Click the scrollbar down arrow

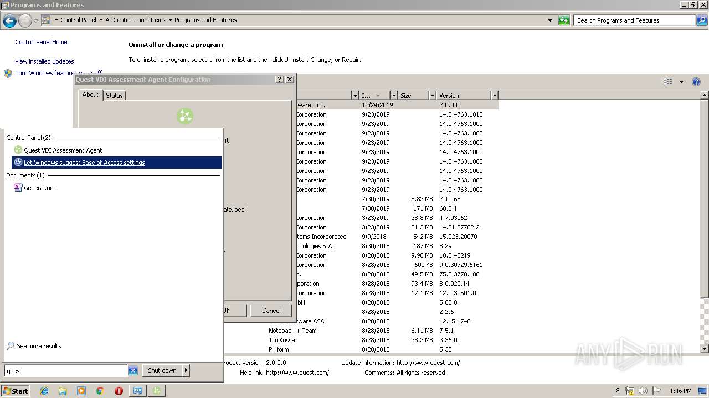[705, 349]
